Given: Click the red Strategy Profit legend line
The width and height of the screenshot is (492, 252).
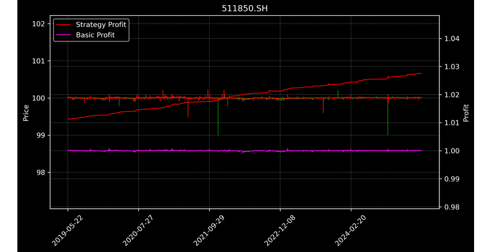Looking at the screenshot, I should (x=63, y=25).
